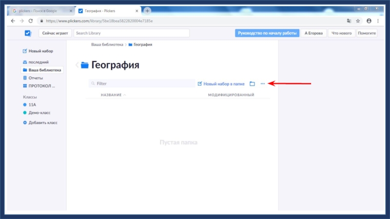Open Отчеты in the sidebar

[36, 78]
